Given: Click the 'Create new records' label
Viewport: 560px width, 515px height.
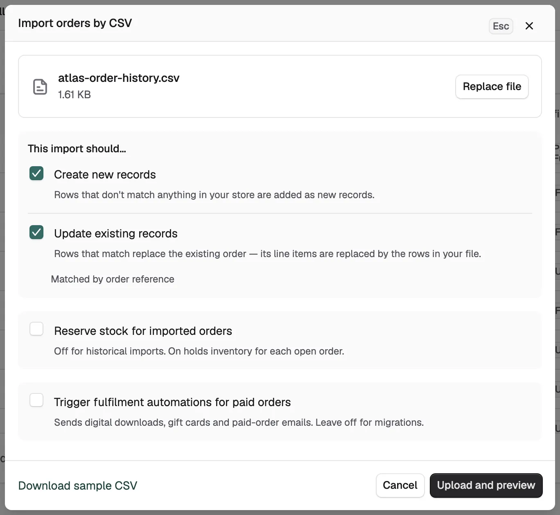Looking at the screenshot, I should pos(105,175).
